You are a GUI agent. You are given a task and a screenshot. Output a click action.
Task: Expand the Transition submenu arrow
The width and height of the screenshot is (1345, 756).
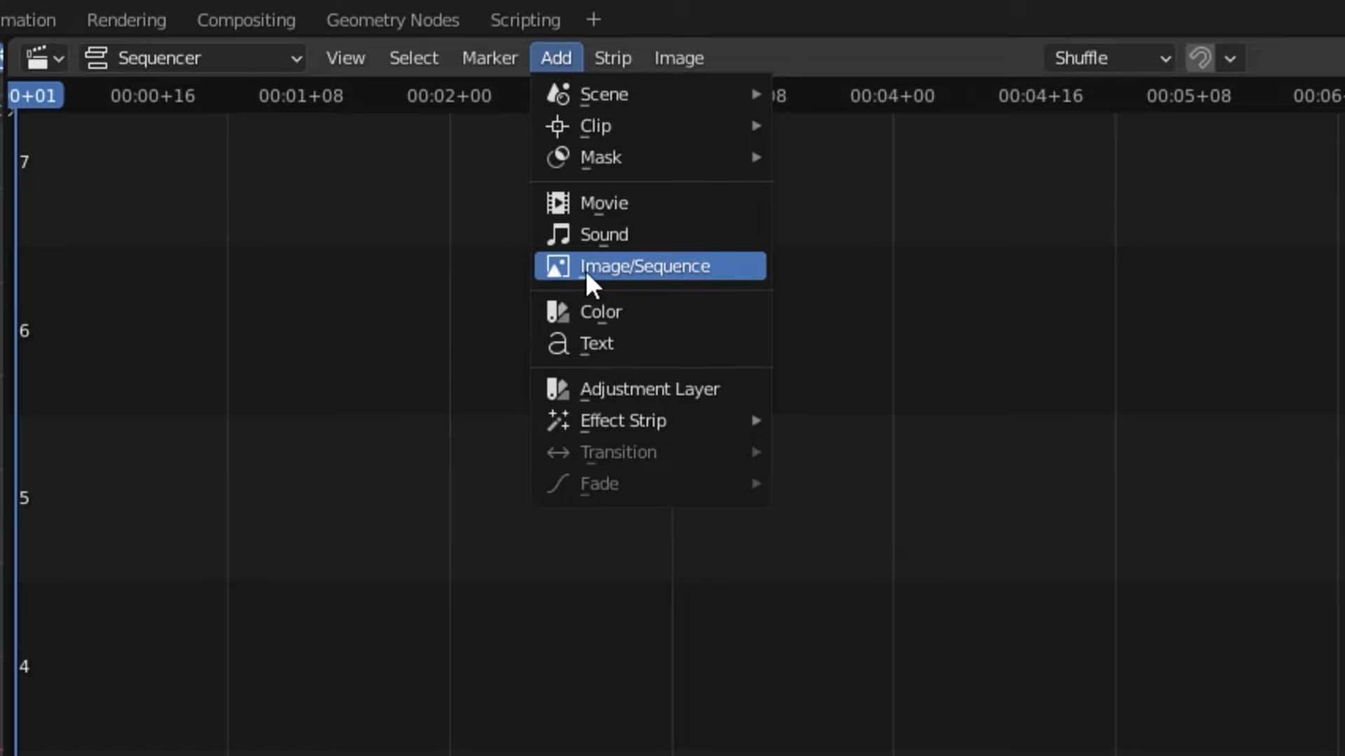click(x=756, y=453)
